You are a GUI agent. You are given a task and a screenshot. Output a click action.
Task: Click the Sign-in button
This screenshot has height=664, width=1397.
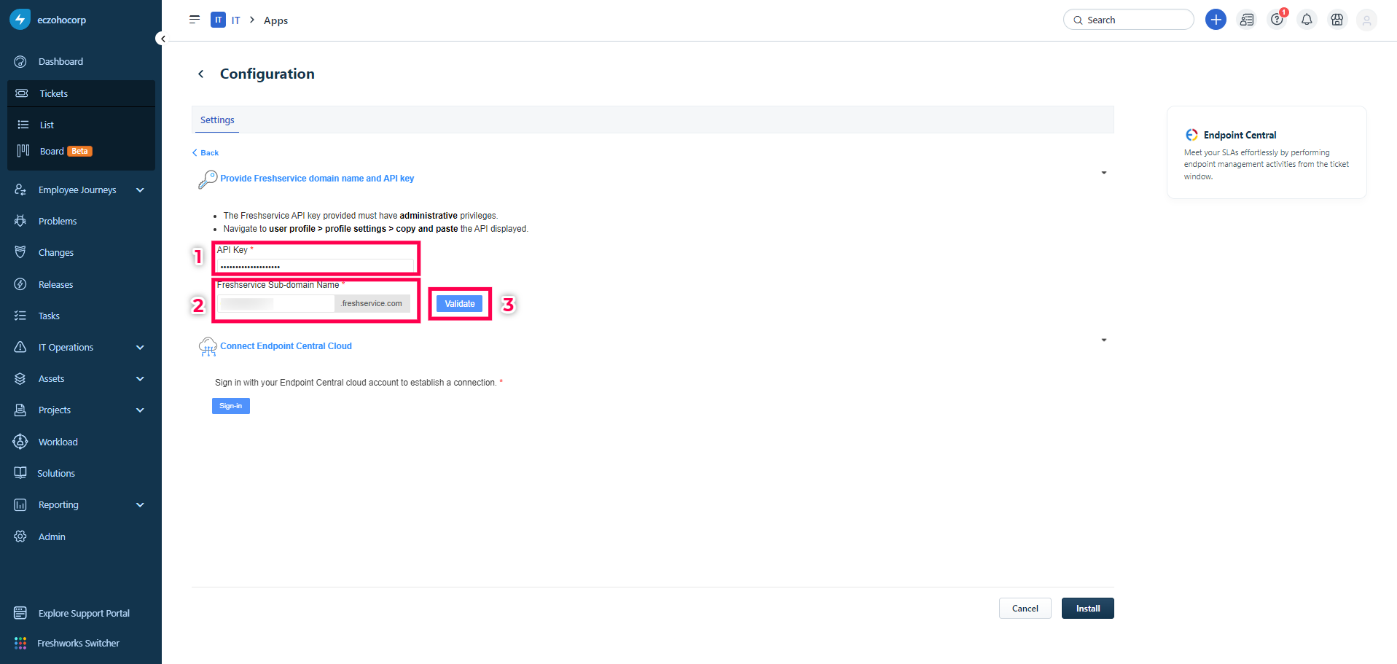(231, 406)
